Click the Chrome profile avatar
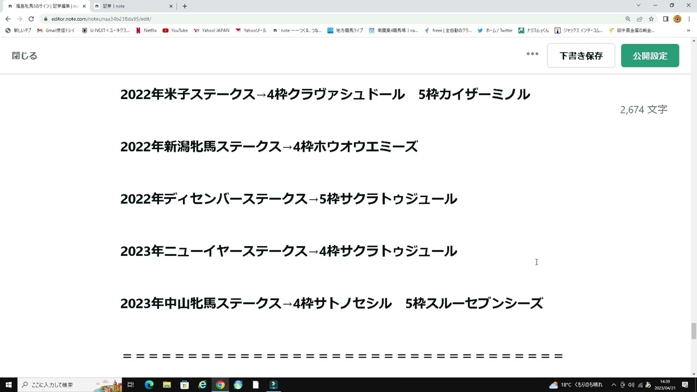 click(677, 19)
